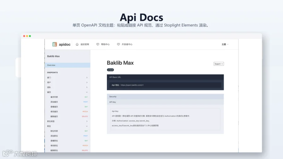Open the 主题 theme dropdown
The image size is (283, 159).
click(225, 44)
